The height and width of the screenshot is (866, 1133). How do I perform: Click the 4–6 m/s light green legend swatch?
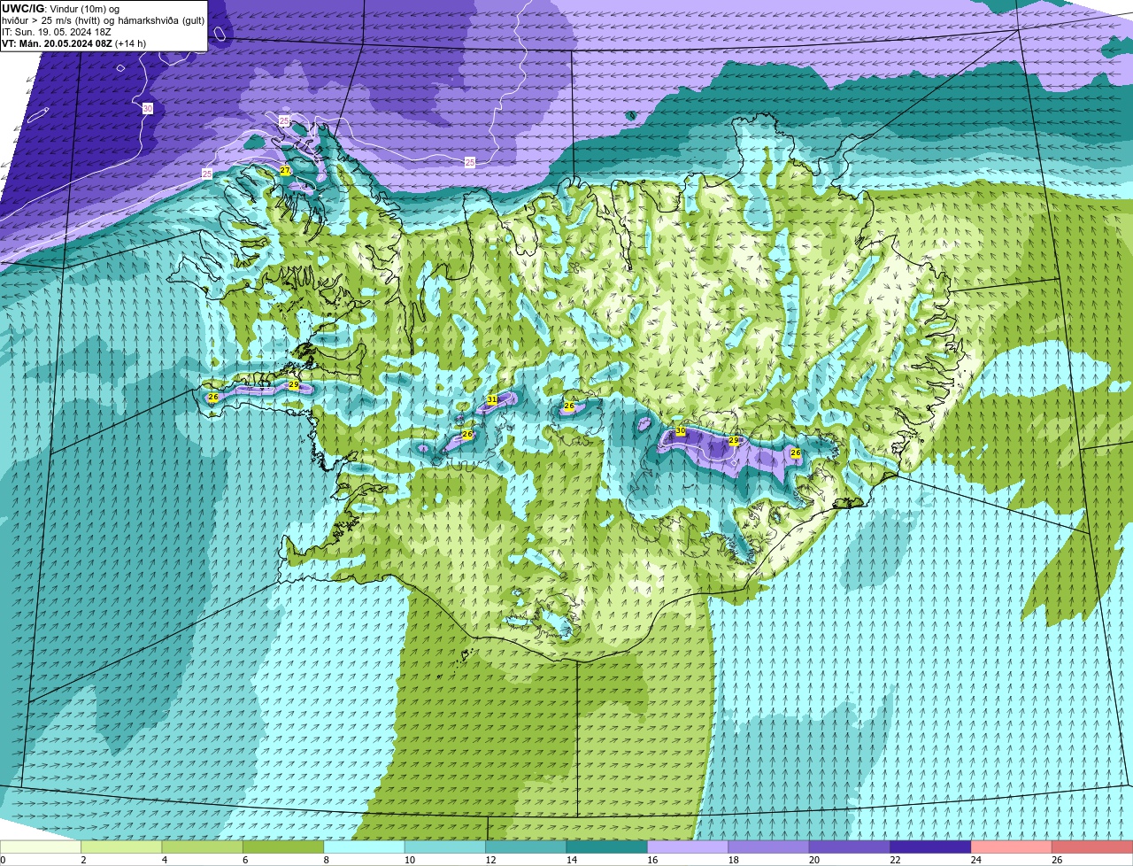tap(203, 847)
